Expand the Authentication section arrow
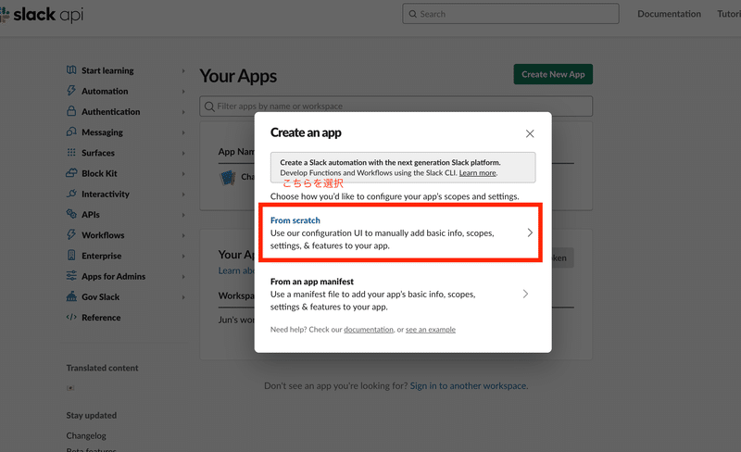 pyautogui.click(x=183, y=112)
